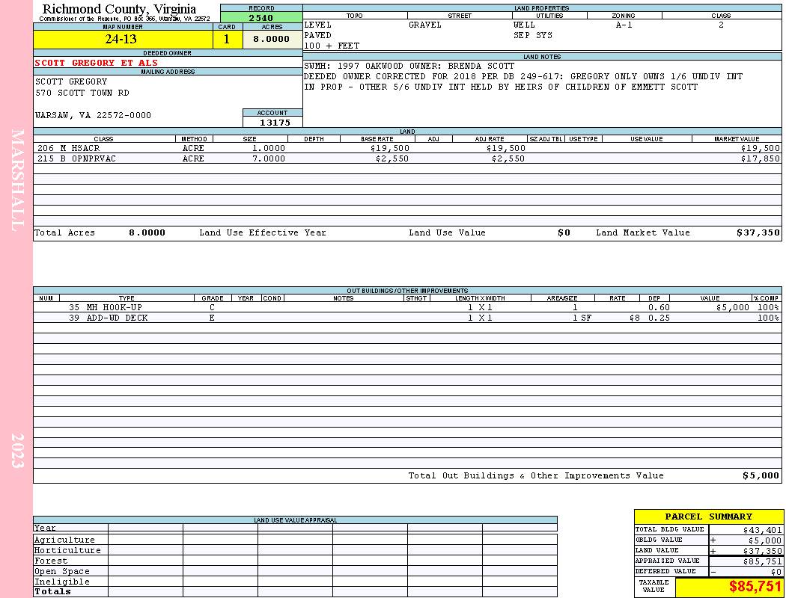Click utilities value WELL
Image resolution: width=786 pixels, height=598 pixels.
(524, 25)
